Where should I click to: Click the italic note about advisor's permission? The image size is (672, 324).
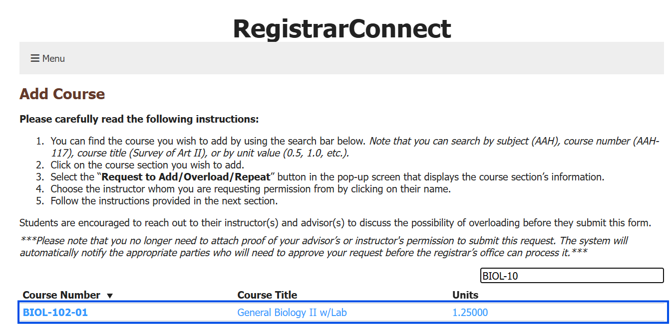[x=324, y=247]
